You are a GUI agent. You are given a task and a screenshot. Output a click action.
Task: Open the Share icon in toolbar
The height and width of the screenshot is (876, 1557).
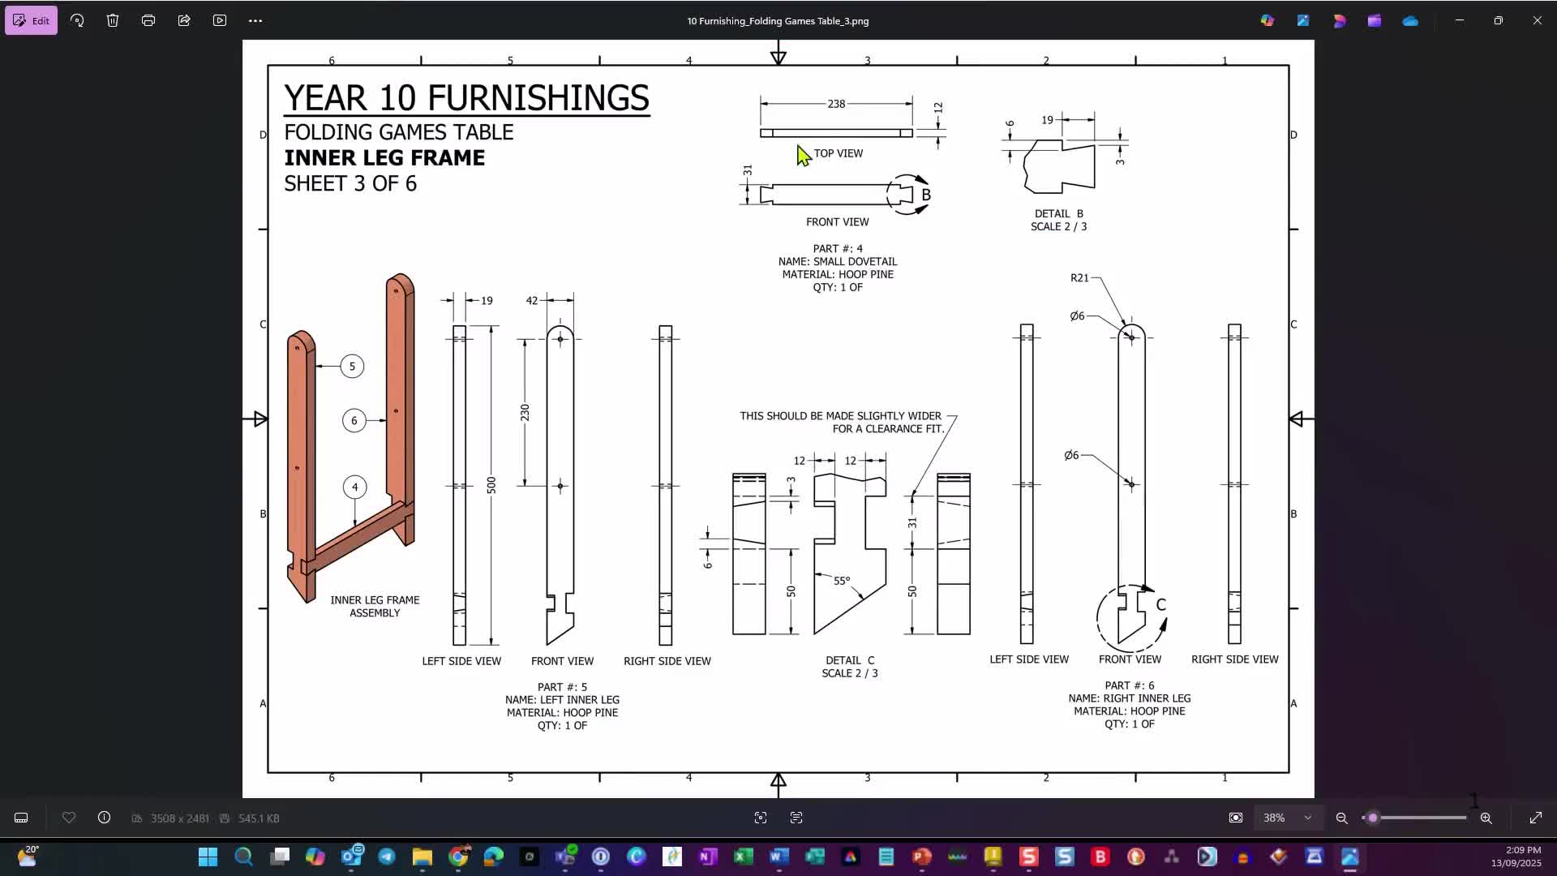(x=184, y=20)
